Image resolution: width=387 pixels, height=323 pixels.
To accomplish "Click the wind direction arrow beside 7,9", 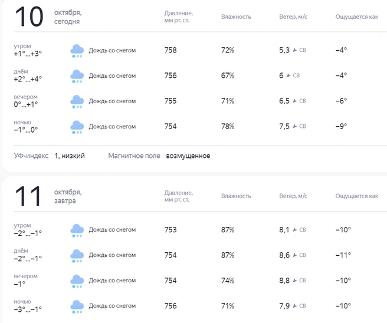I will point(295,306).
